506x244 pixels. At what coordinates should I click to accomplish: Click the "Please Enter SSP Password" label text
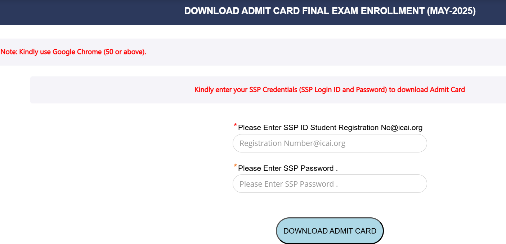pos(287,168)
